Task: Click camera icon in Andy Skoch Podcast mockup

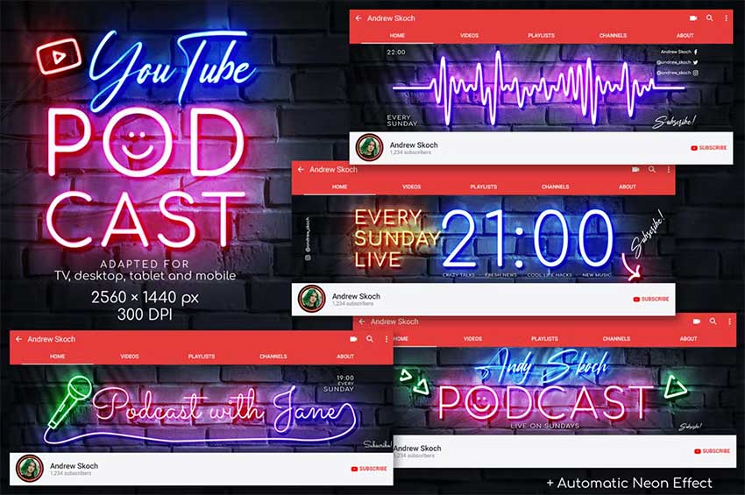Action: pyautogui.click(x=697, y=322)
